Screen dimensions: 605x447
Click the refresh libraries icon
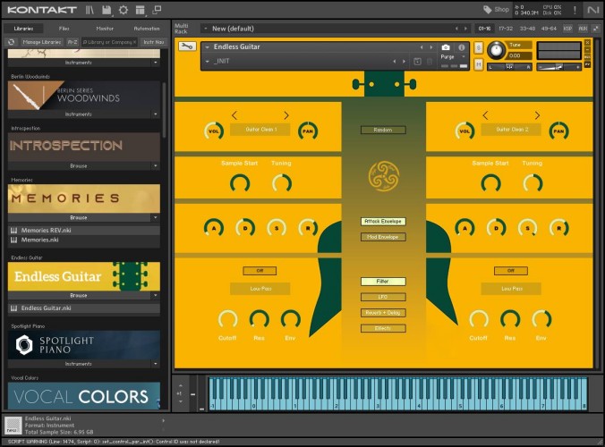click(x=12, y=42)
